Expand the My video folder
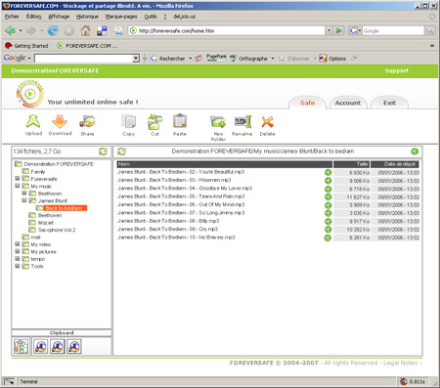 click(x=18, y=244)
